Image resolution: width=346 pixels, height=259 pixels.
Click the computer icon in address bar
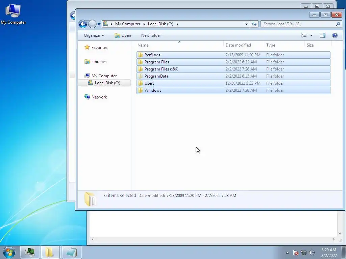coord(105,24)
